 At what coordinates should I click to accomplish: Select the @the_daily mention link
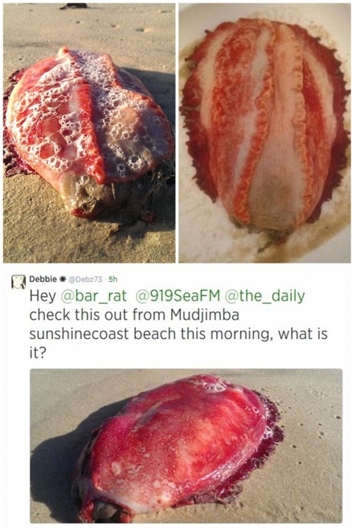(264, 296)
